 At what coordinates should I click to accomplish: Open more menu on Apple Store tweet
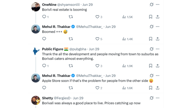point(158,76)
